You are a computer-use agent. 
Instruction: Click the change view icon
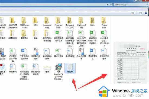pyautogui.click(x=132, y=13)
